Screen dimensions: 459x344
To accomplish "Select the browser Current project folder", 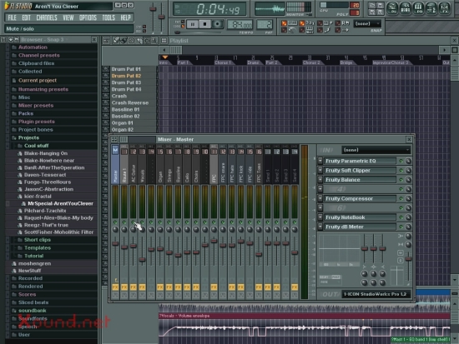I will pos(38,80).
